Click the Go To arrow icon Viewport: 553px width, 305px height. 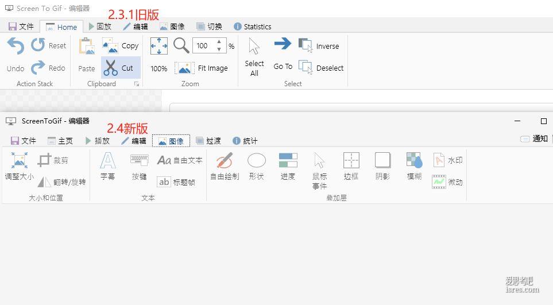coord(283,44)
